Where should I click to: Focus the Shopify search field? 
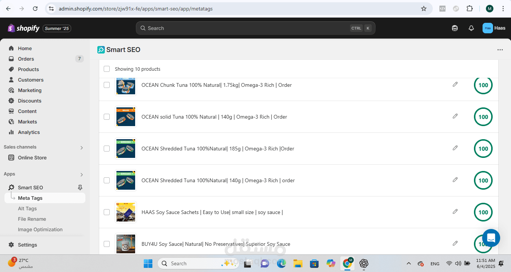tap(255, 28)
